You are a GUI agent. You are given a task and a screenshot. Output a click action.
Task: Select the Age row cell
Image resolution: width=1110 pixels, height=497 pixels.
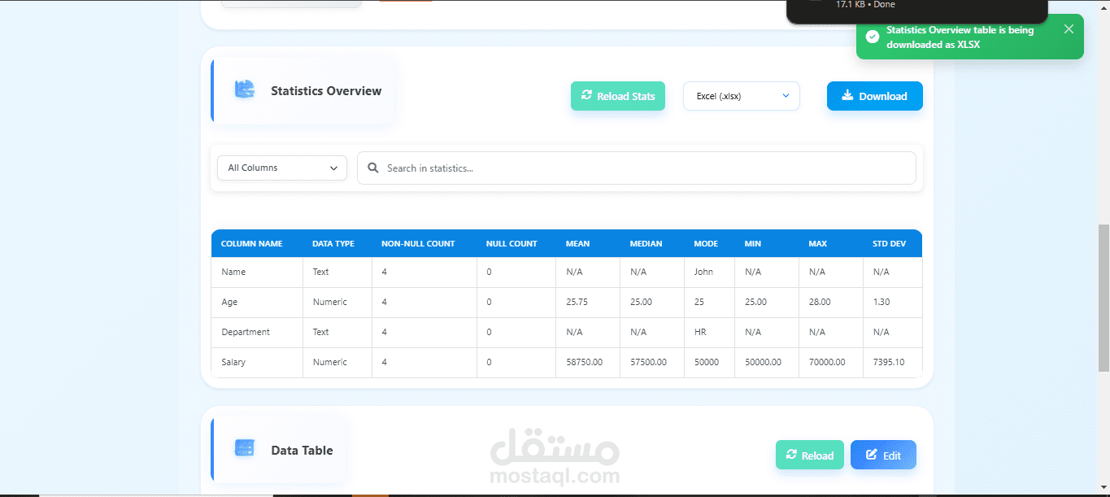(x=257, y=302)
